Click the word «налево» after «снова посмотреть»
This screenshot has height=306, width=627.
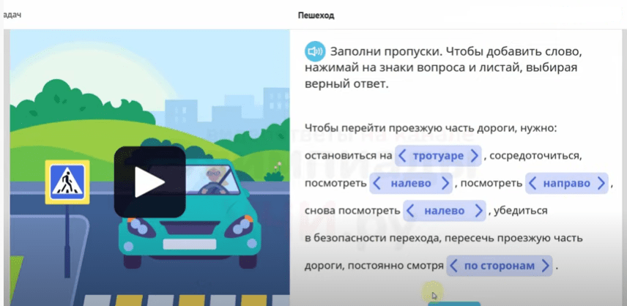coord(445,211)
